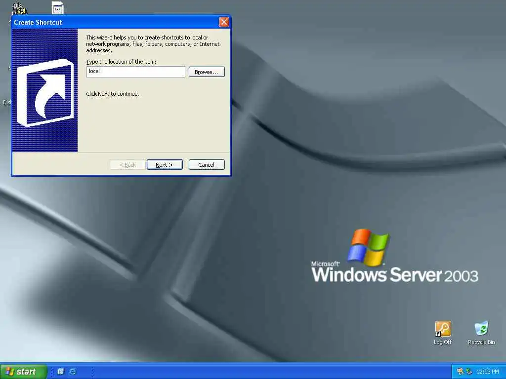Click Browse... to pick item location
The image size is (506, 379).
coord(207,72)
